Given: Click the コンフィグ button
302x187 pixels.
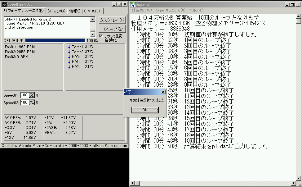Looking at the screenshot, I should [112, 29].
